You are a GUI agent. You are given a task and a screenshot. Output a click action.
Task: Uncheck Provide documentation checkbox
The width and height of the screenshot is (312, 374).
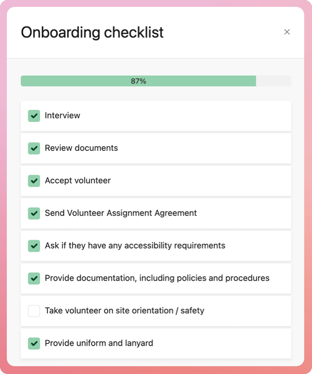tap(34, 278)
